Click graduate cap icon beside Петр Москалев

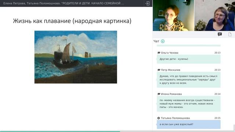(x=159, y=70)
